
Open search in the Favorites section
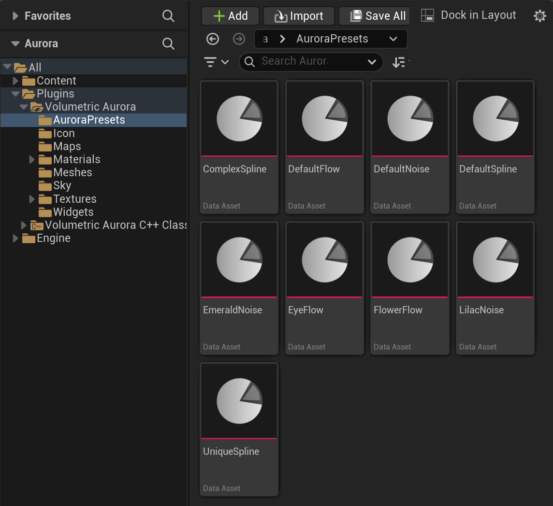168,16
